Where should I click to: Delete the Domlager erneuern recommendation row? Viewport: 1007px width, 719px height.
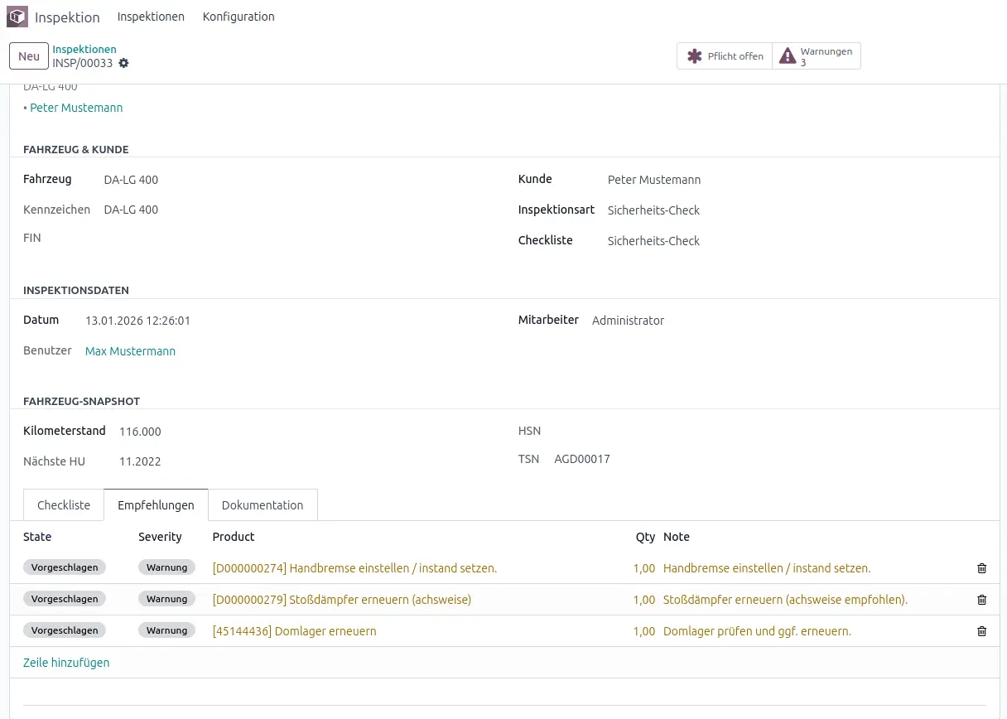[981, 631]
